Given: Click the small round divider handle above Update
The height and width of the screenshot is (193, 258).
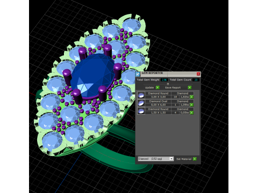Looking at the screenshot, I should tap(168, 84).
